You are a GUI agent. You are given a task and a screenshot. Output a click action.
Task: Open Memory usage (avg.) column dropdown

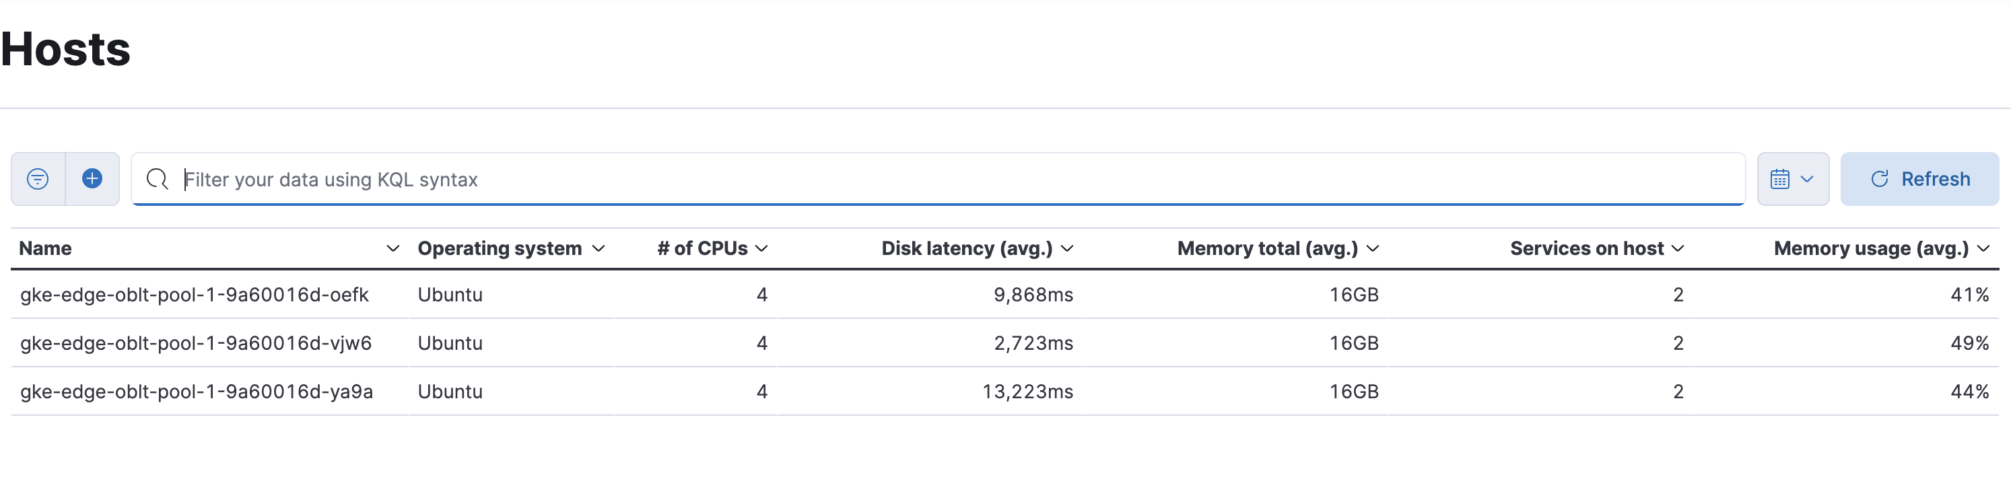coord(1985,248)
